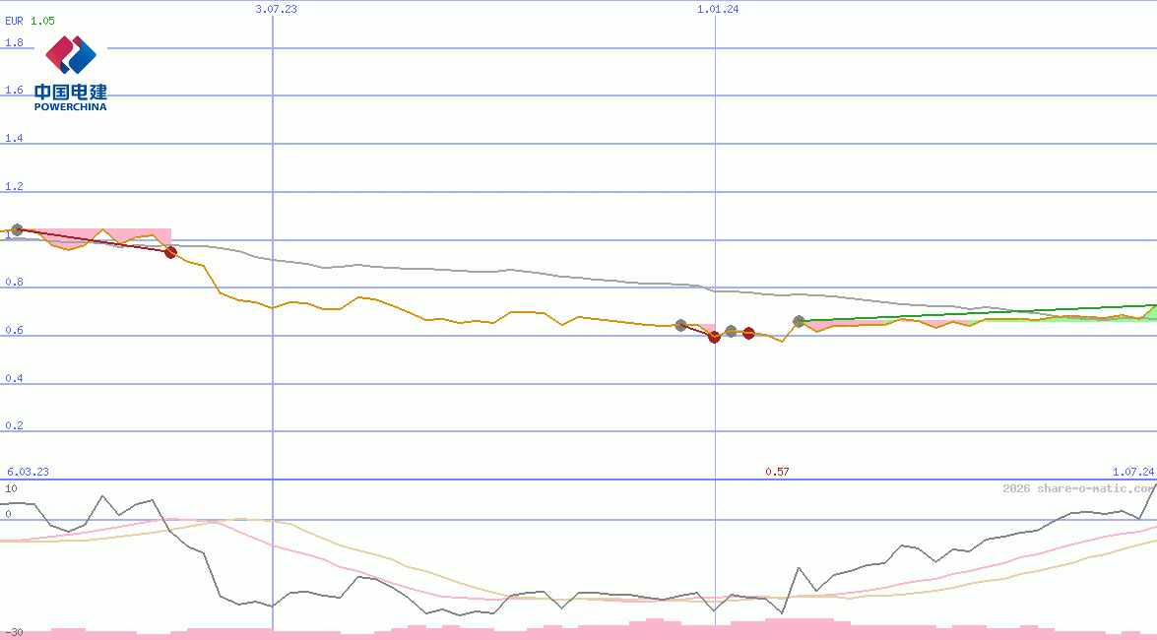Click the 1.2 price axis label
1157x640 pixels.
point(14,187)
